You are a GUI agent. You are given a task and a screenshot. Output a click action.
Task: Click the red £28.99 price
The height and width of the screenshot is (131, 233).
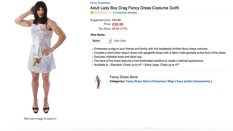pyautogui.click(x=118, y=24)
